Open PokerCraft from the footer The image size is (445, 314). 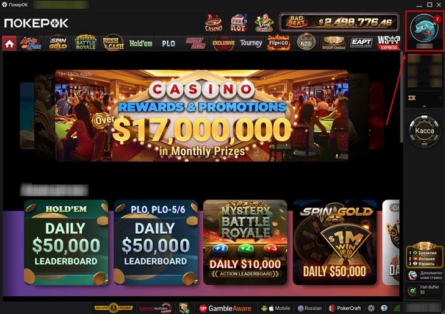[x=345, y=308]
